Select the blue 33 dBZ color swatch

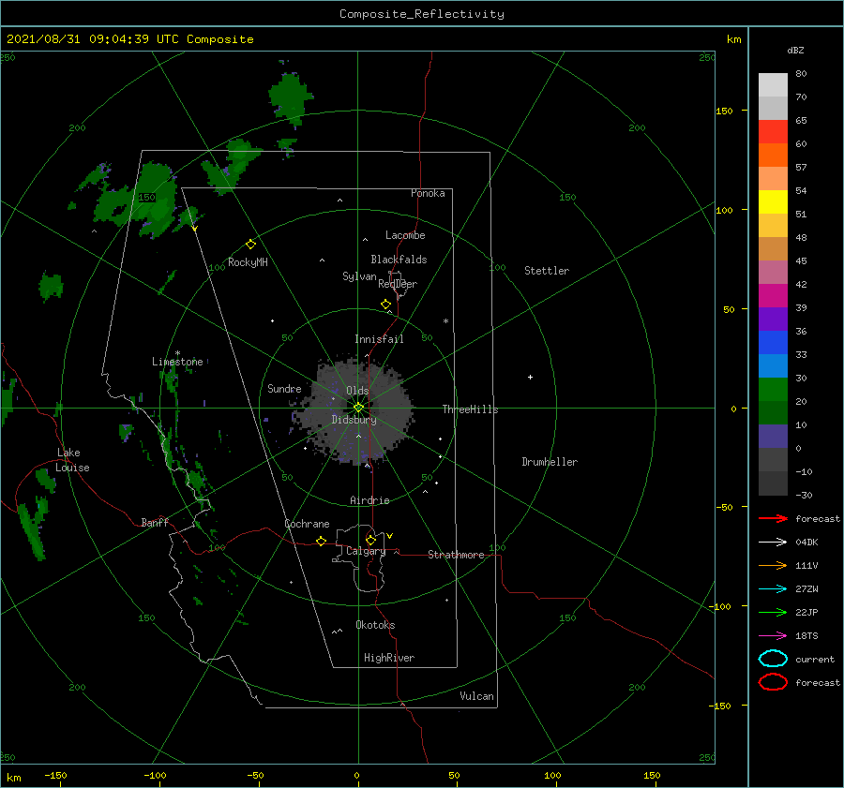point(773,365)
